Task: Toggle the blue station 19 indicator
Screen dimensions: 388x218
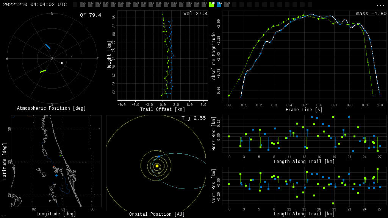Action: pos(219,5)
